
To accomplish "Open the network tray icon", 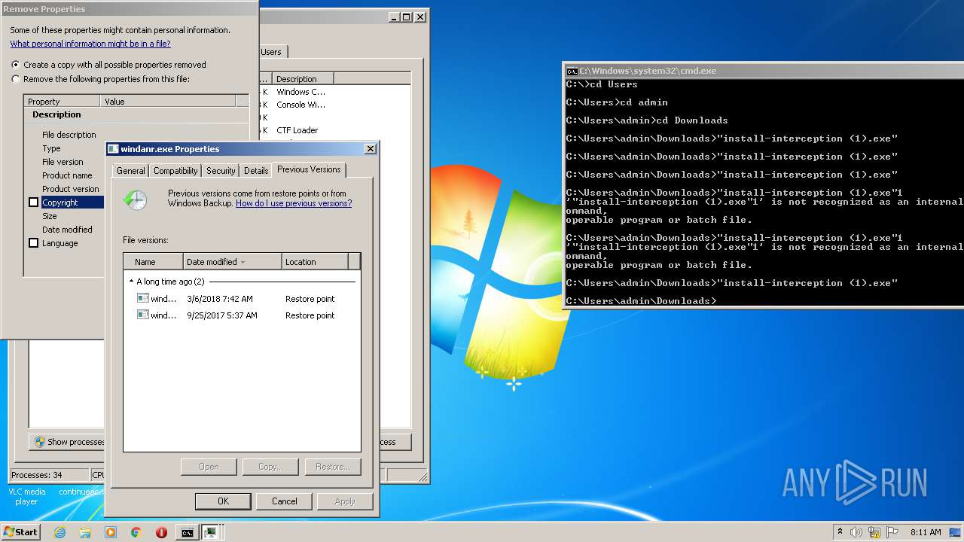I will [874, 532].
